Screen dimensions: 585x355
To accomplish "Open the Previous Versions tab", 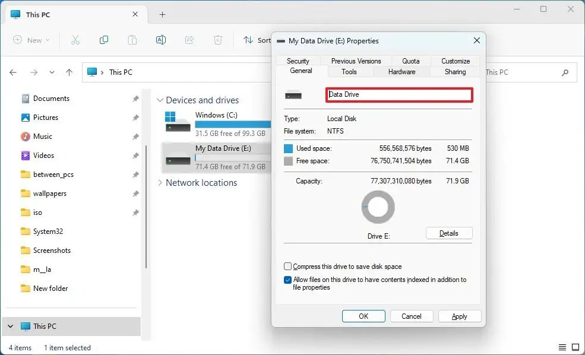I will (356, 60).
